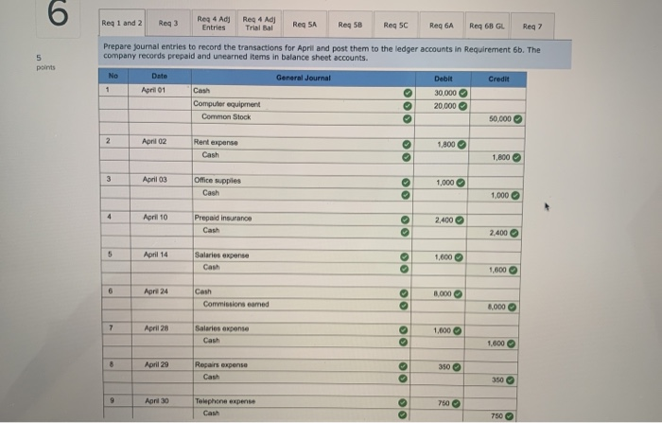Screen dimensions: 662x423
Task: Click the check icon next to 350 debit
Action: tap(457, 367)
